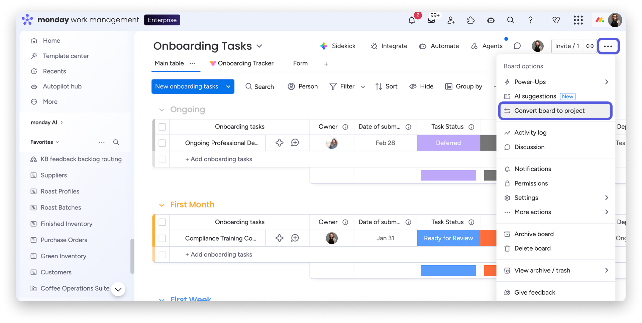Select all items in First Month group
The width and height of the screenshot is (642, 323).
pos(162,222)
